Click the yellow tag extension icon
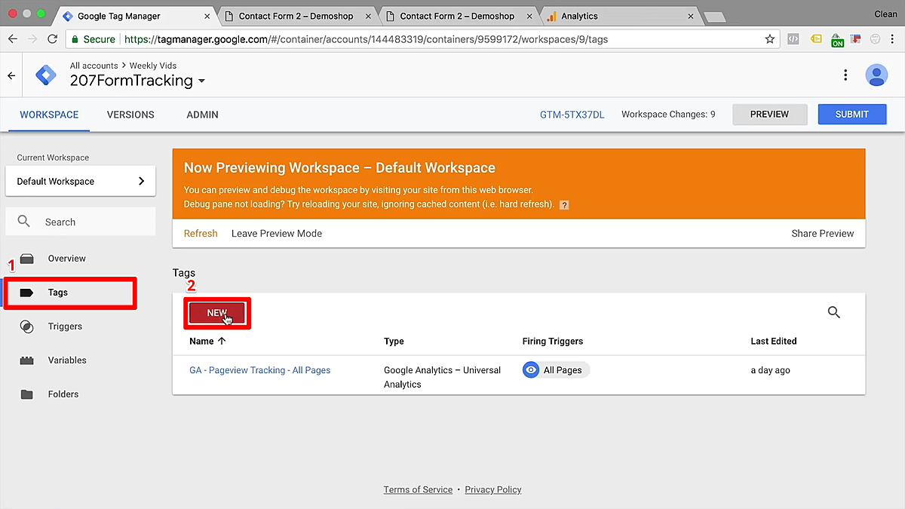The width and height of the screenshot is (905, 509). coord(816,39)
